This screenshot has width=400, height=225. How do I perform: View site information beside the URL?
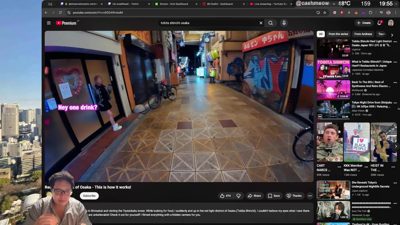coord(69,12)
